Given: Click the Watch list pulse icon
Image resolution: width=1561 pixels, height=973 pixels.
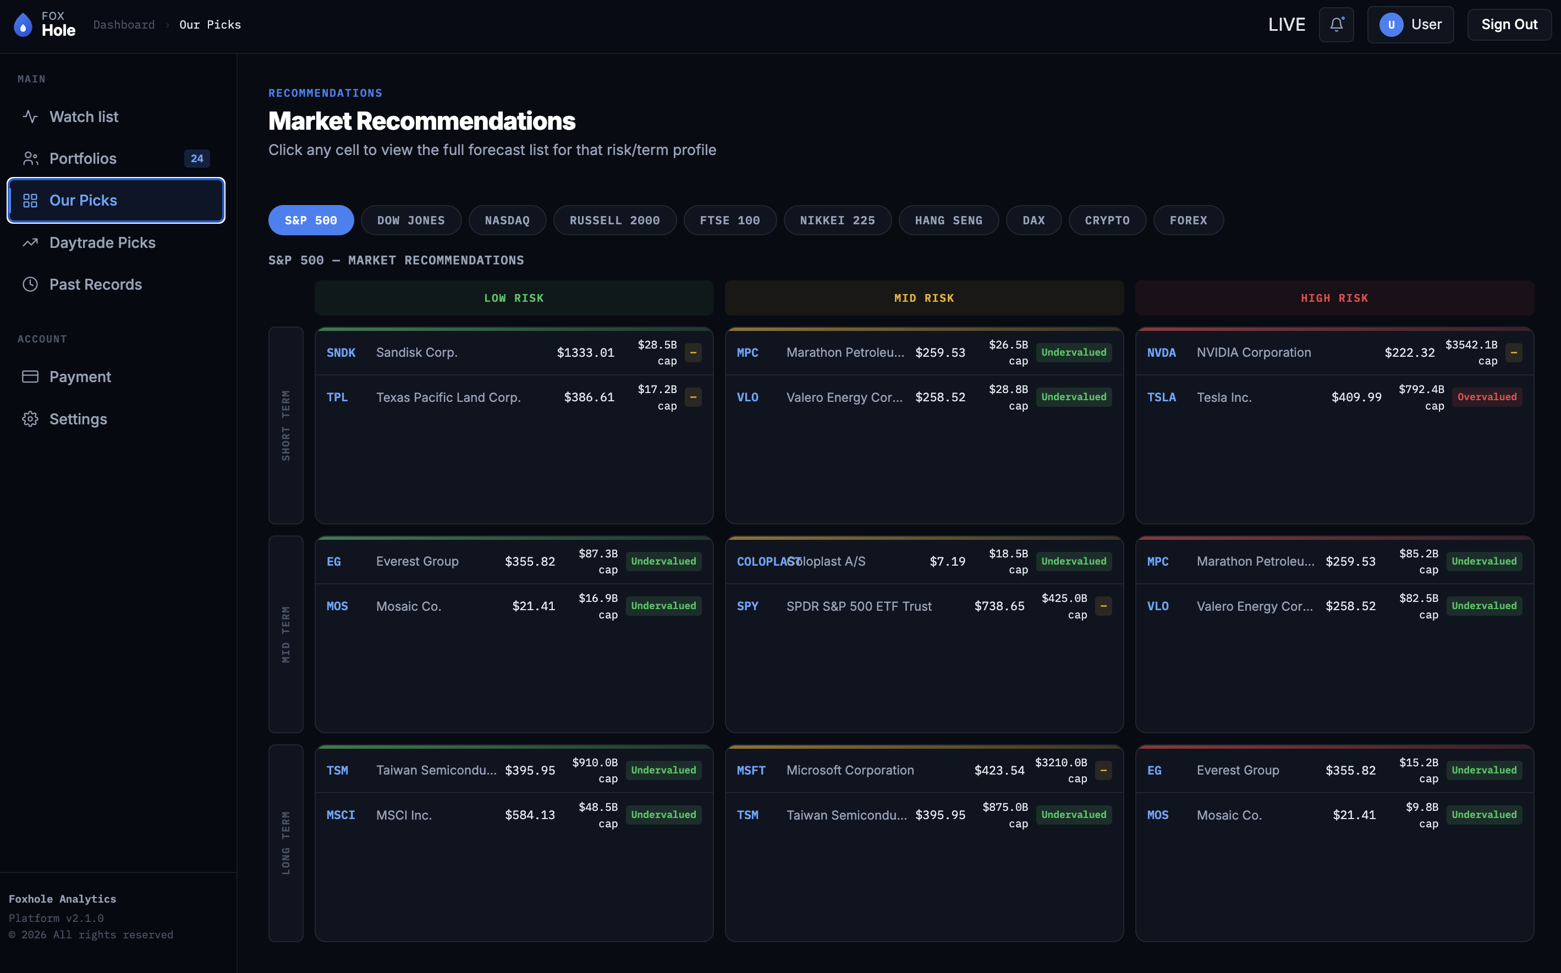Looking at the screenshot, I should pos(30,117).
